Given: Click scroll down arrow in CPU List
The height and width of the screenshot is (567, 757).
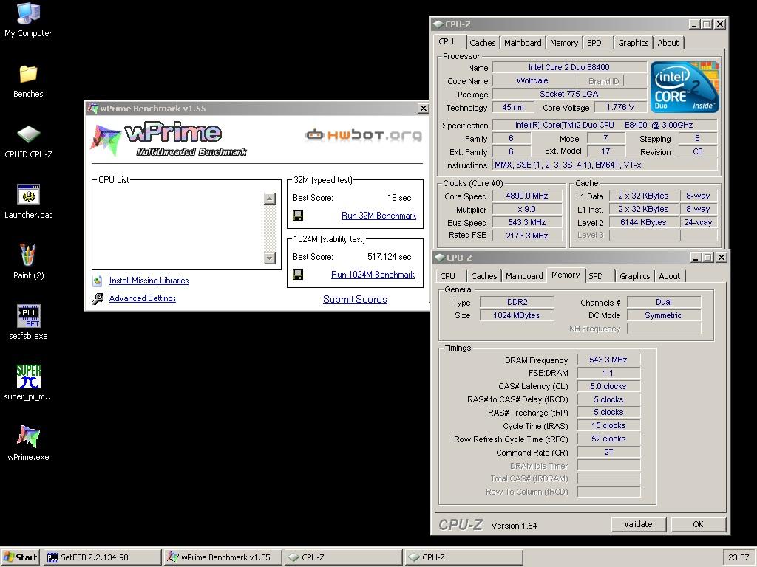Looking at the screenshot, I should (269, 258).
